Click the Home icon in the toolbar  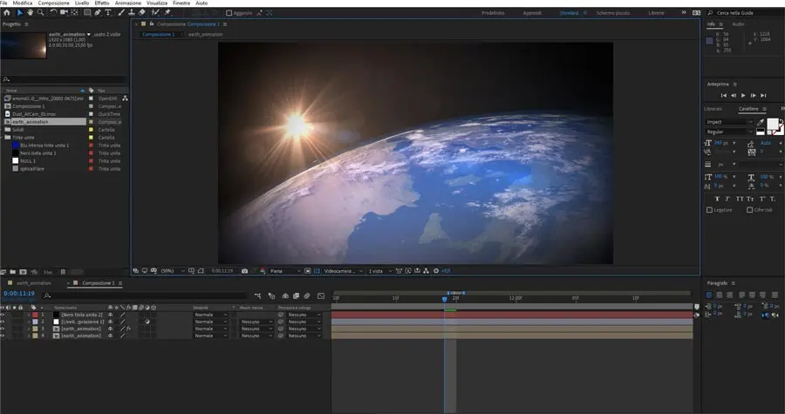(x=7, y=12)
